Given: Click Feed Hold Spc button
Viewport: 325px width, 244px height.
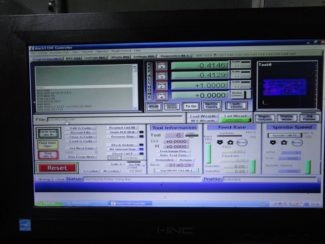Looking at the screenshot, I should point(48,144).
